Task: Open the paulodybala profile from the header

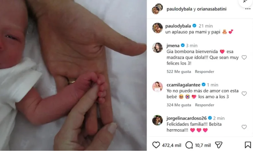Action: tap(180, 9)
